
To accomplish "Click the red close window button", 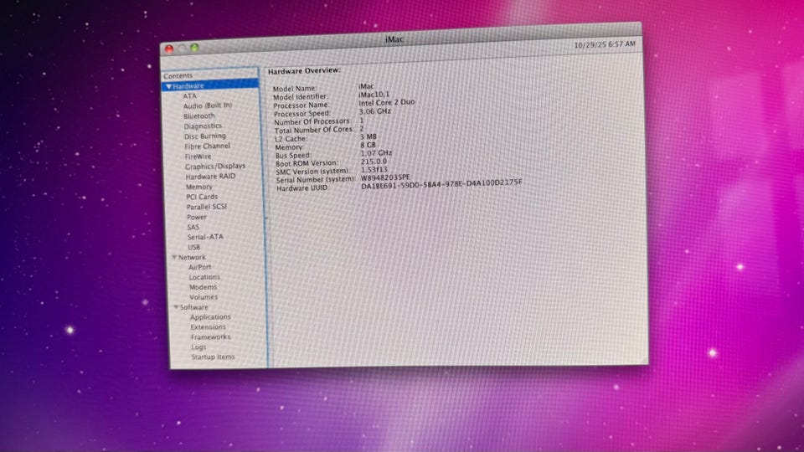I will 169,49.
